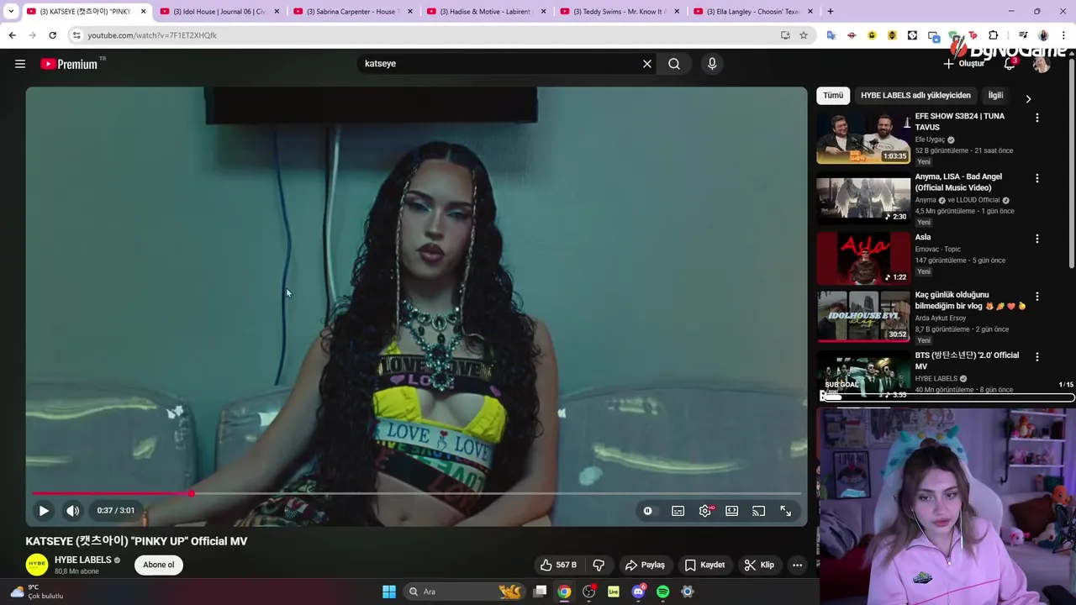Open the Oluştur create menu

[963, 64]
